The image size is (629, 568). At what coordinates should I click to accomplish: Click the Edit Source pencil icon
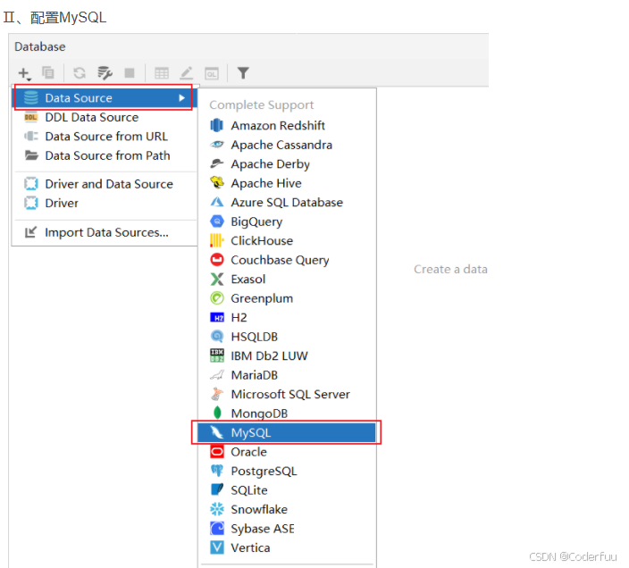point(187,73)
